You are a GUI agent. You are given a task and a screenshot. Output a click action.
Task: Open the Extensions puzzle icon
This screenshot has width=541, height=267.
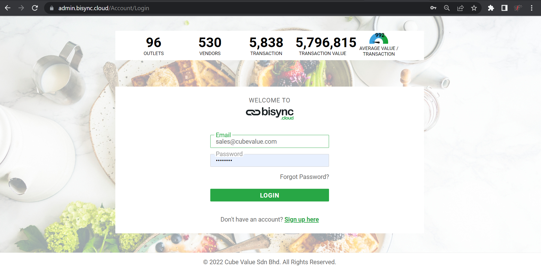coord(491,8)
